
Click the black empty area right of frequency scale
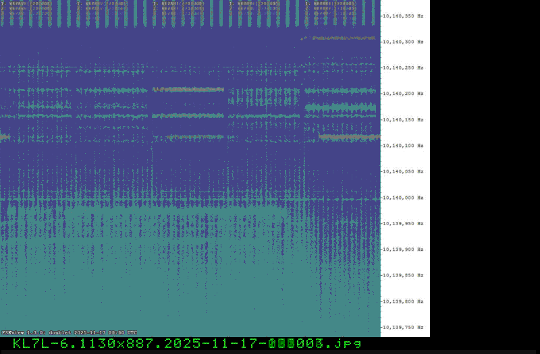click(485, 169)
